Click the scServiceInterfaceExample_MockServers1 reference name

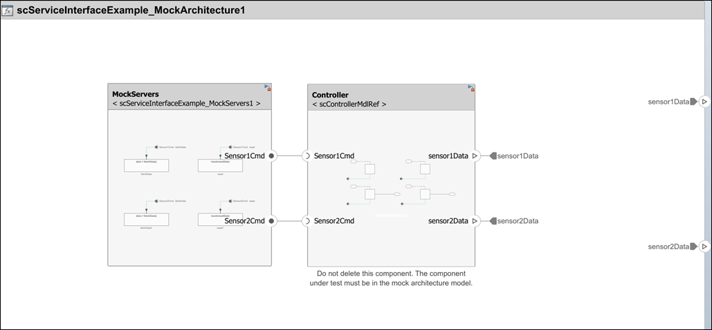(186, 104)
